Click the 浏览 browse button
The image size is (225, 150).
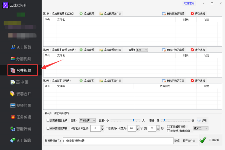tap(177, 141)
